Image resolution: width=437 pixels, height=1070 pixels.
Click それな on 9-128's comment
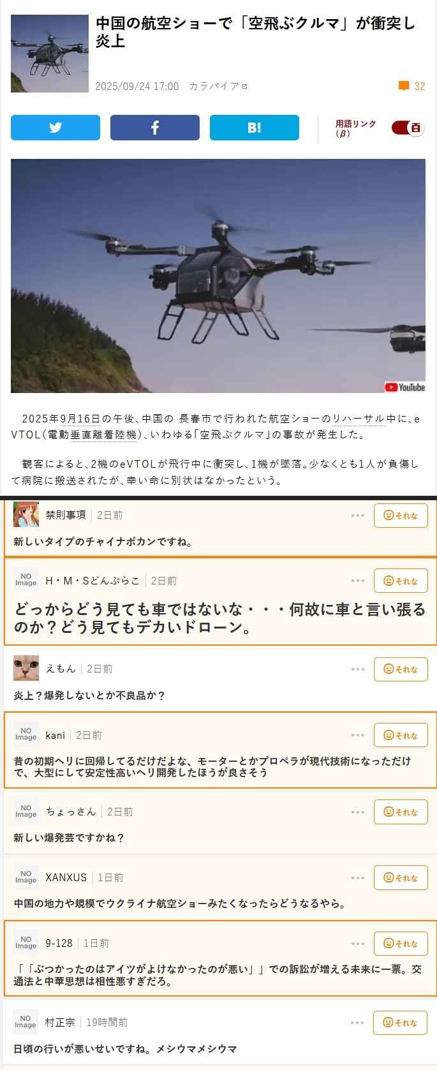tap(401, 944)
